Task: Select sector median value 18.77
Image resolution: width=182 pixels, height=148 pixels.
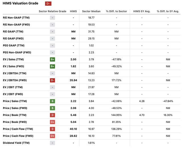Action: (91, 18)
